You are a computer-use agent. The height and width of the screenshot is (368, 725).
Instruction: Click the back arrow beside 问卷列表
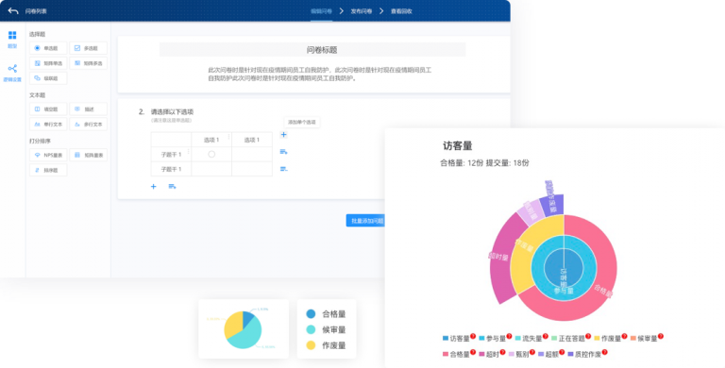pos(13,11)
